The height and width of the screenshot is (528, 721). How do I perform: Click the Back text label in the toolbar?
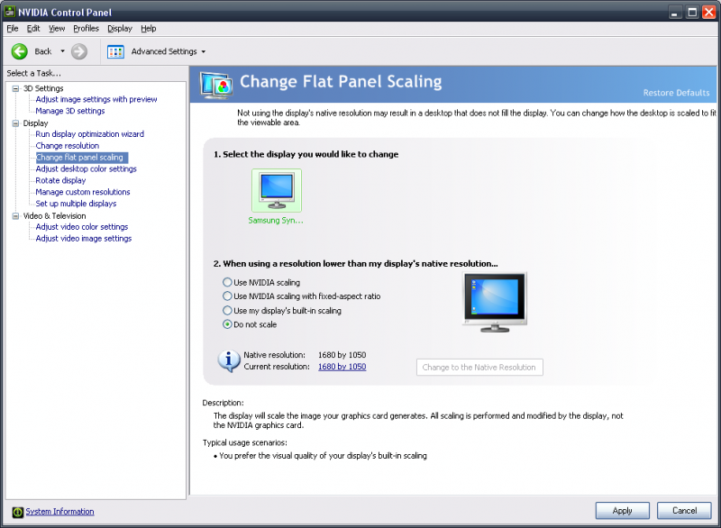click(x=43, y=51)
